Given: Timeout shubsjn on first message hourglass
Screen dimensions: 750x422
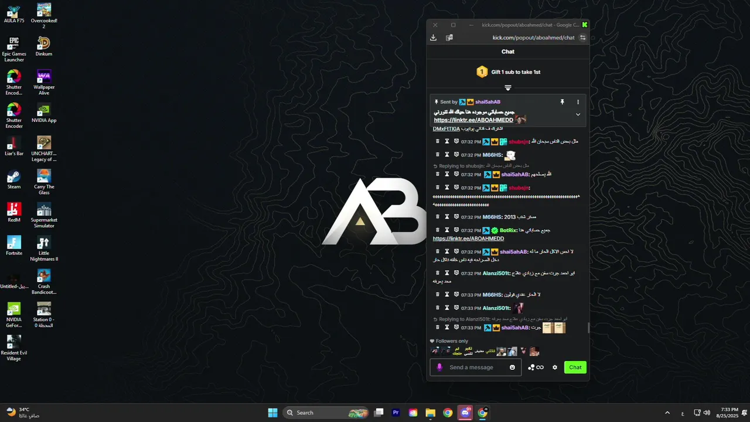Looking at the screenshot, I should (x=446, y=141).
